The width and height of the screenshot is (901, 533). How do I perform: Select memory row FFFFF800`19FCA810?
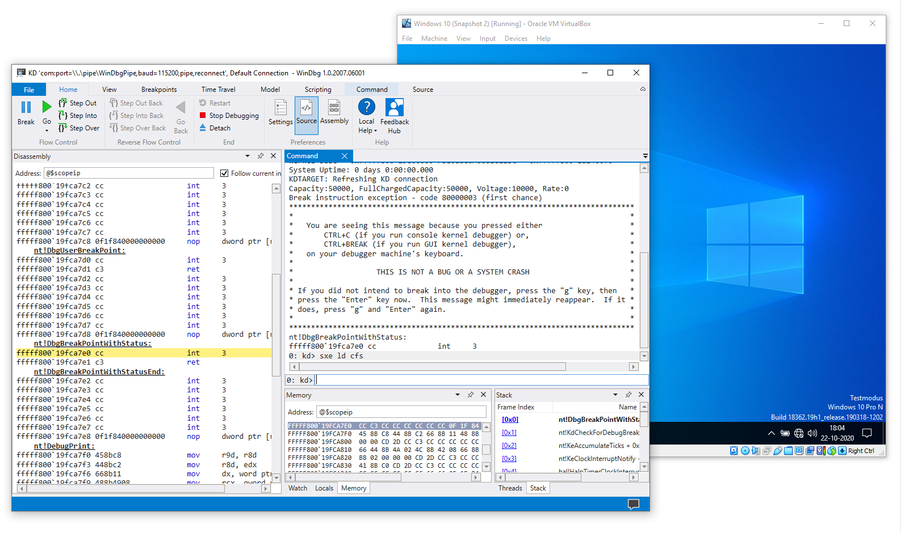click(384, 450)
